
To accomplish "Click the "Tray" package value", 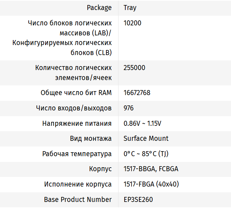I will (130, 8).
